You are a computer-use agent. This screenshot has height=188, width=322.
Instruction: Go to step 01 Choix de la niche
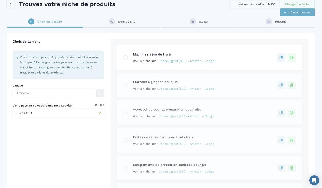45,21
